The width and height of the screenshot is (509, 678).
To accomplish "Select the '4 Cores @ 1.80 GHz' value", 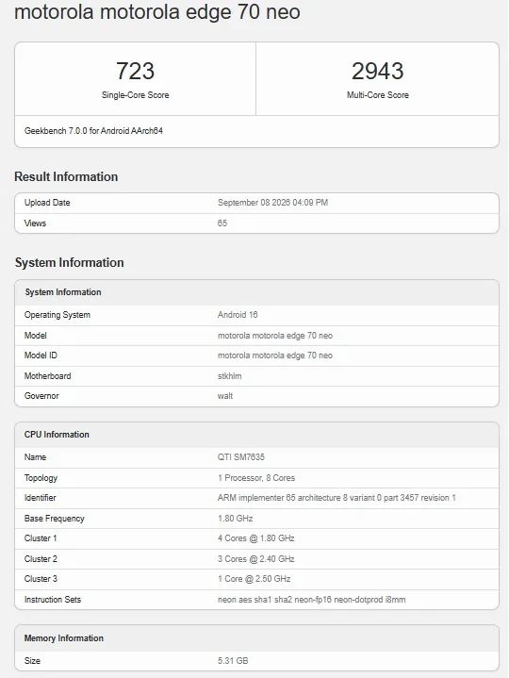I will (255, 538).
